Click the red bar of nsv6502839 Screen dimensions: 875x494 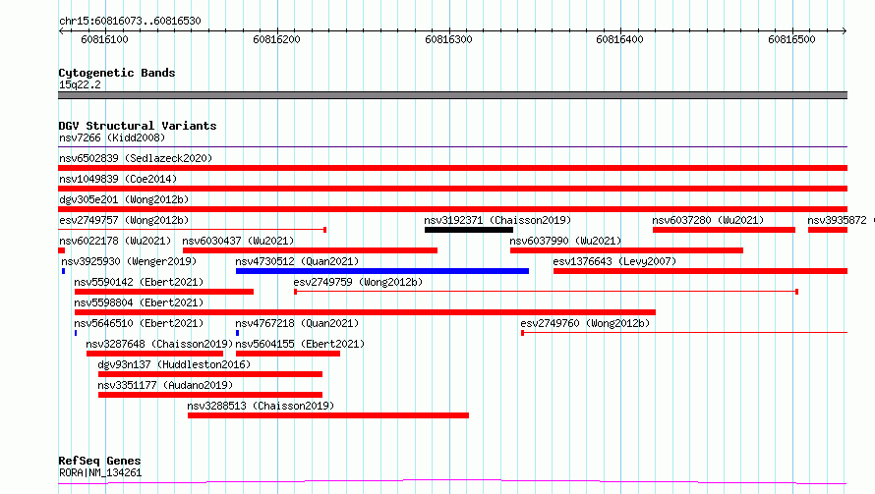tap(452, 168)
